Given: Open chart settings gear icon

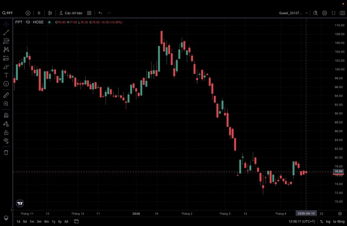Looking at the screenshot, I should (x=325, y=13).
